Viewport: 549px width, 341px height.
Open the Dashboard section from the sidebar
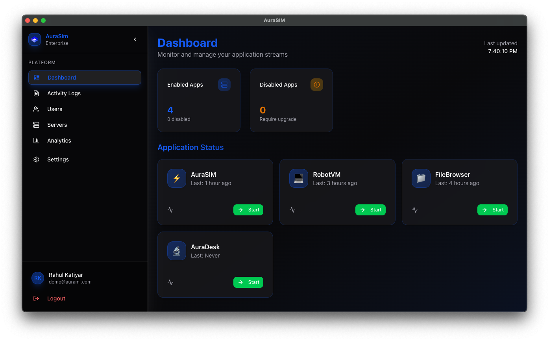click(62, 78)
